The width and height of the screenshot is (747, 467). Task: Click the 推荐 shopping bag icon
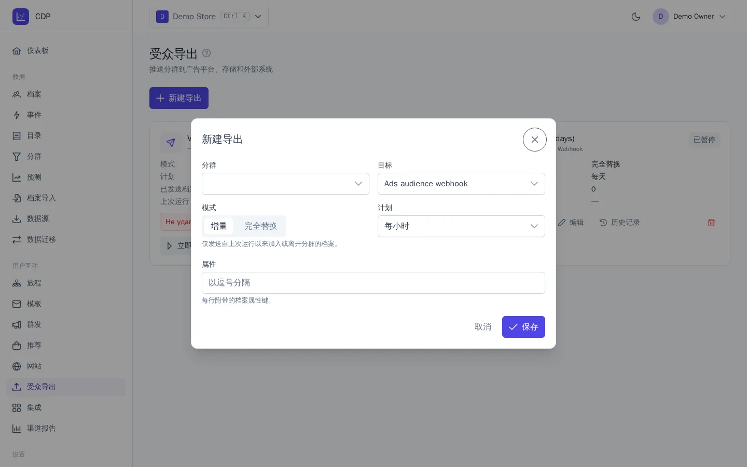click(x=17, y=346)
